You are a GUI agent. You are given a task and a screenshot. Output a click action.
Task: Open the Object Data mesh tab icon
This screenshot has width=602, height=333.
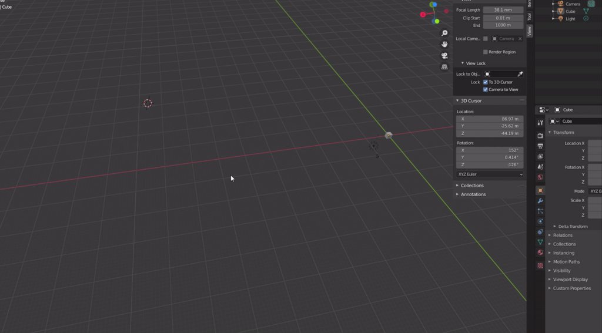click(x=540, y=242)
